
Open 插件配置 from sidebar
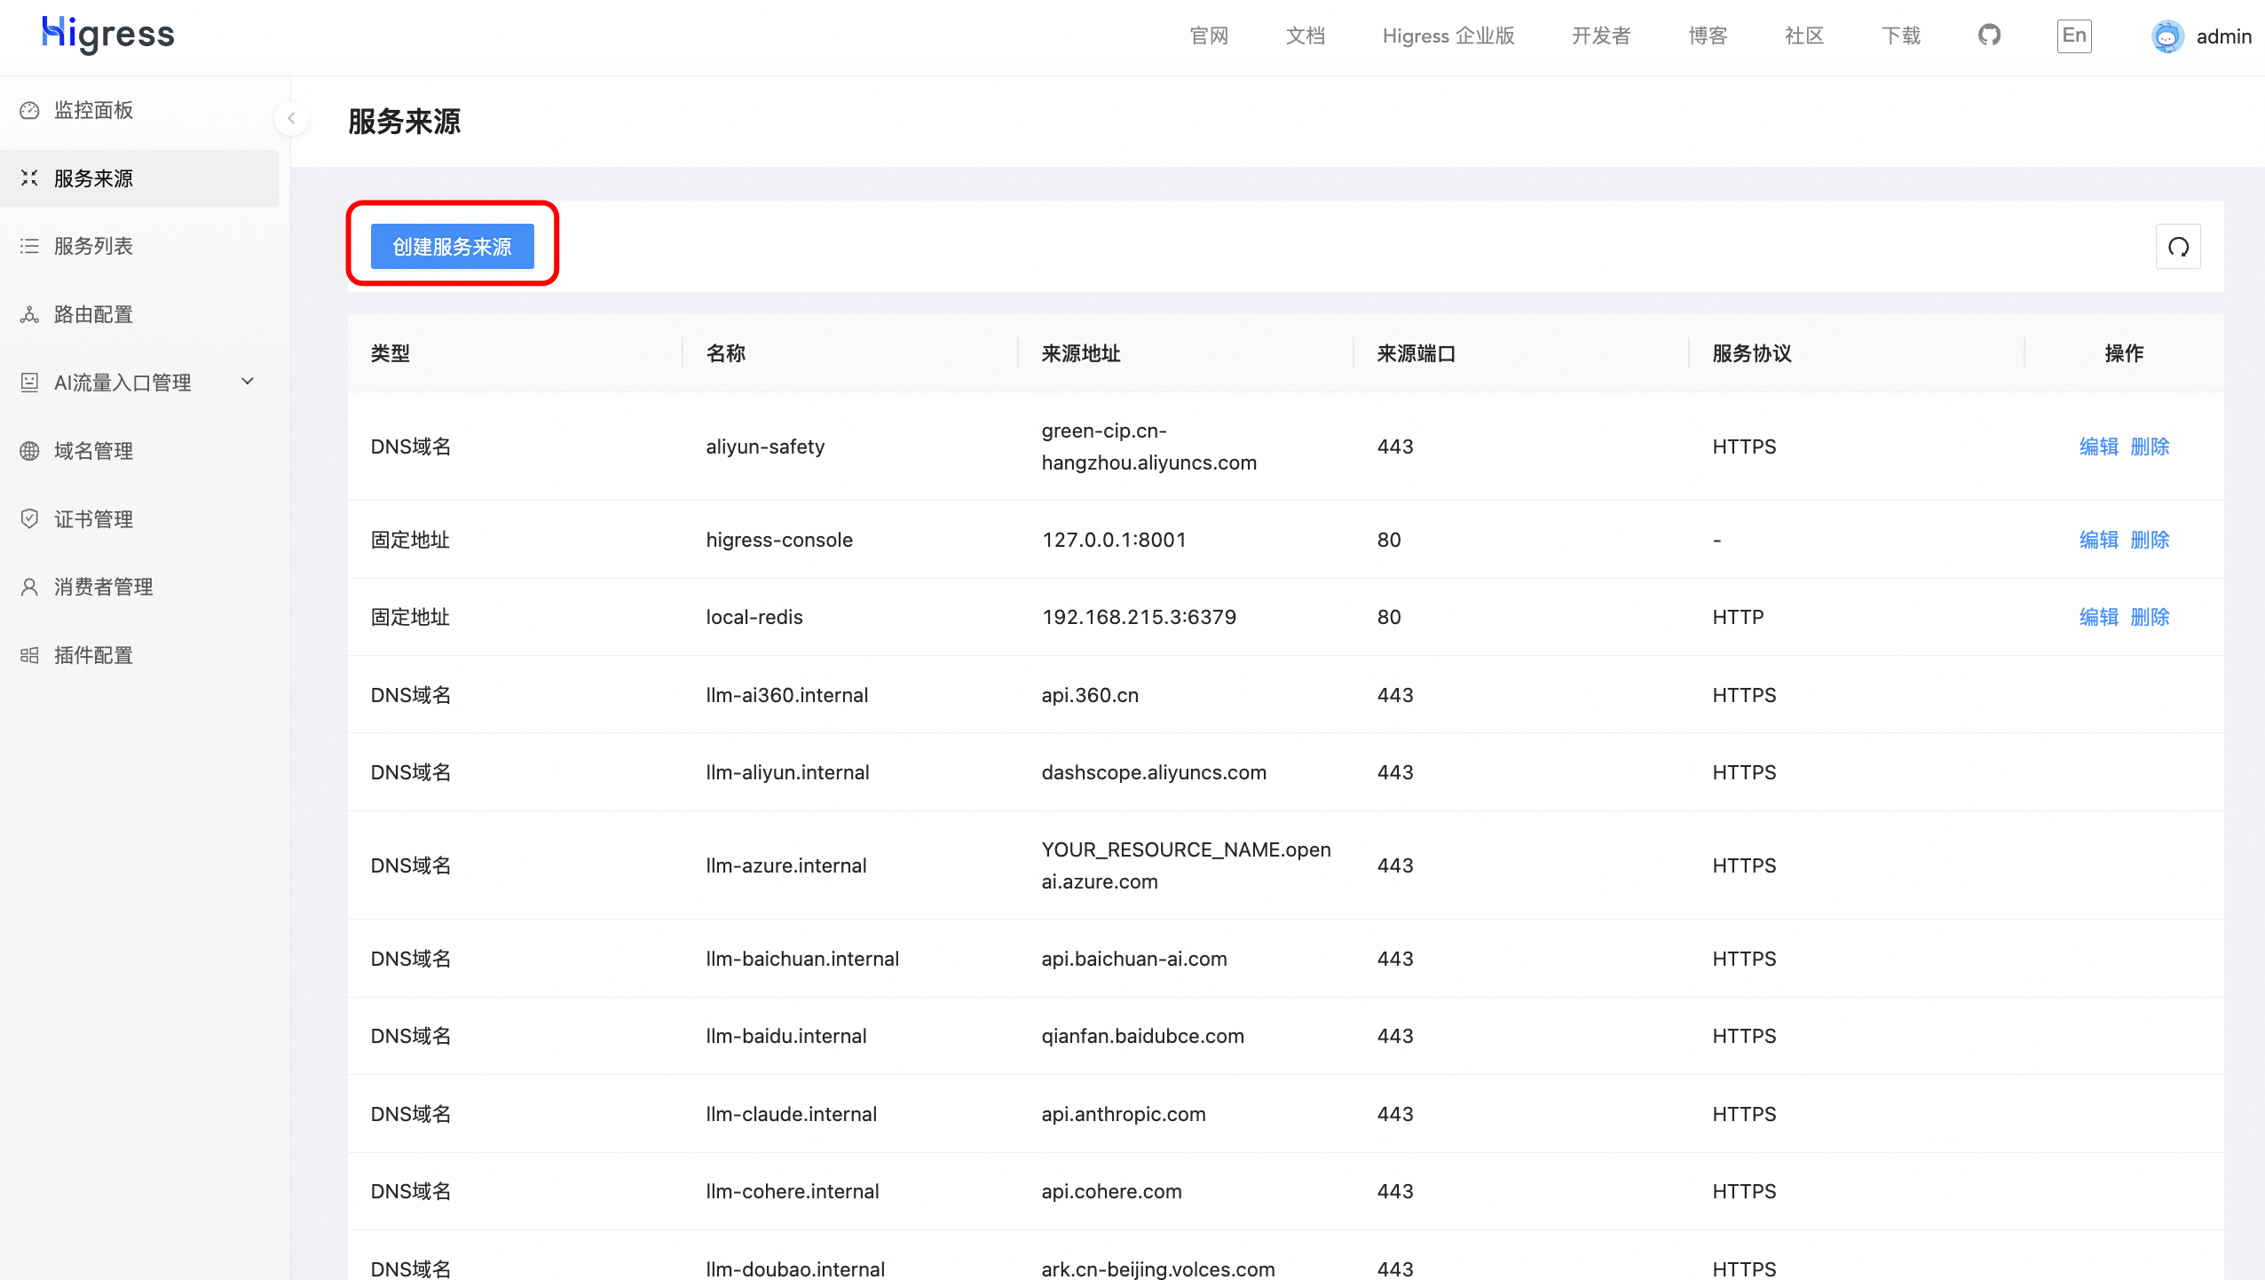pos(93,655)
